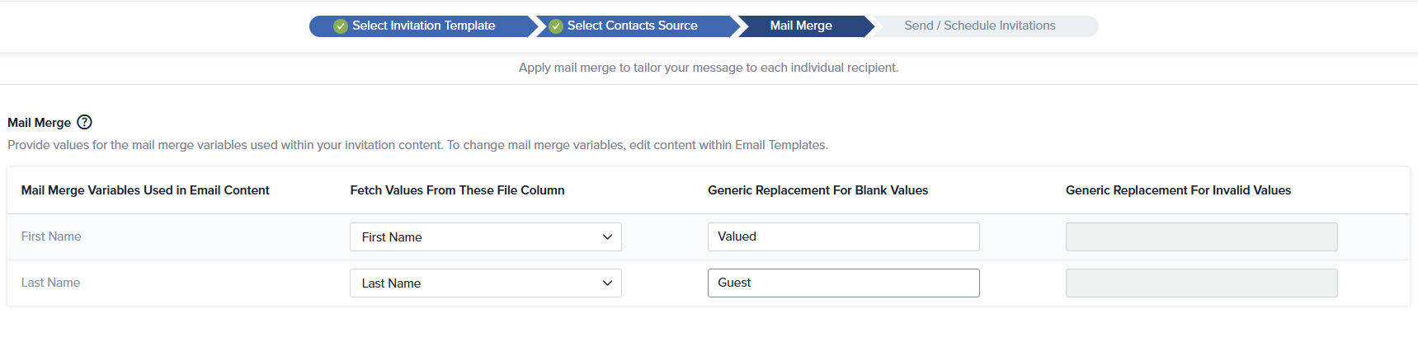
Task: Click the chevron arrow in Last Name dropdown
Action: tap(607, 283)
